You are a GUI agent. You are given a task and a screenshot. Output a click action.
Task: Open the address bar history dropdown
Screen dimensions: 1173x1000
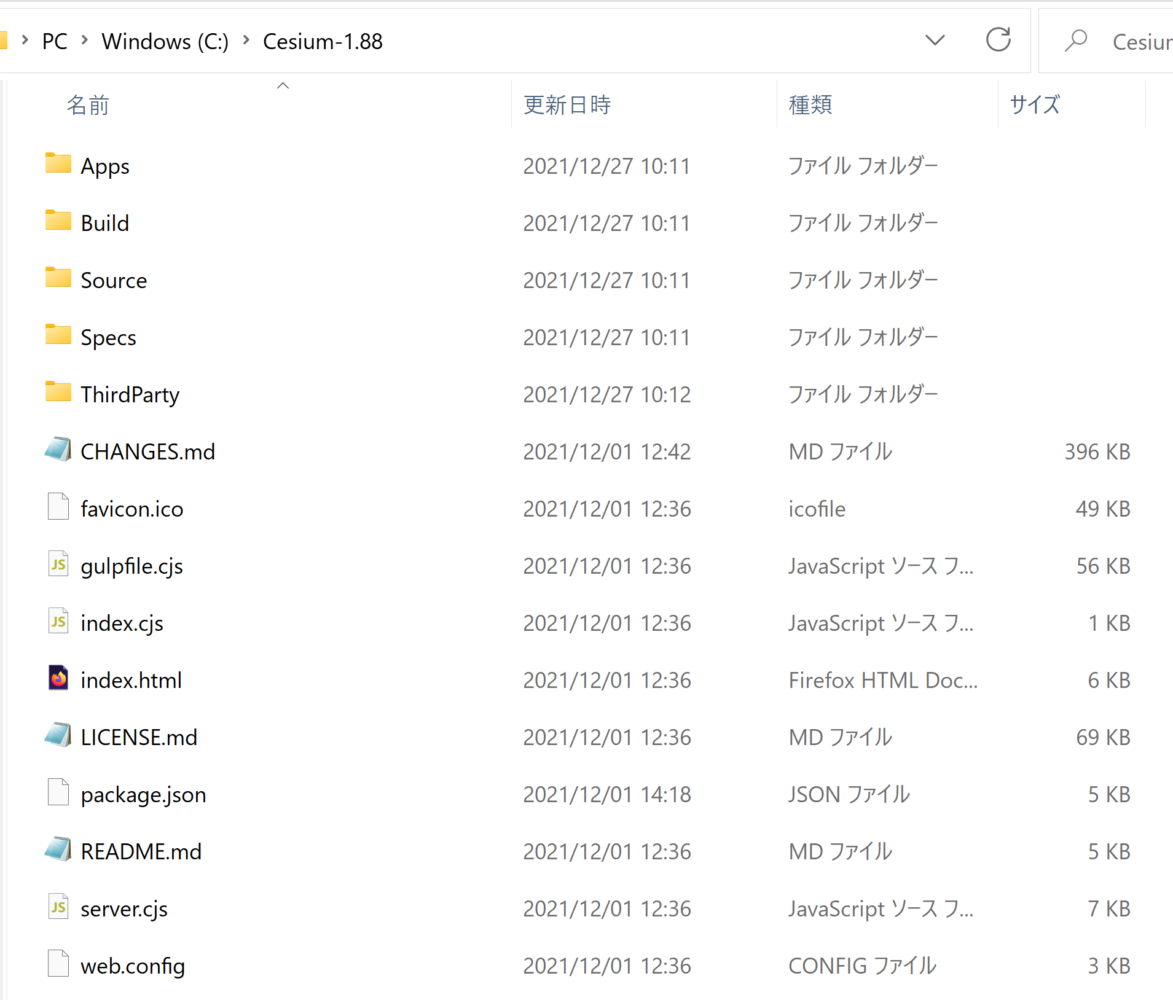pos(935,41)
